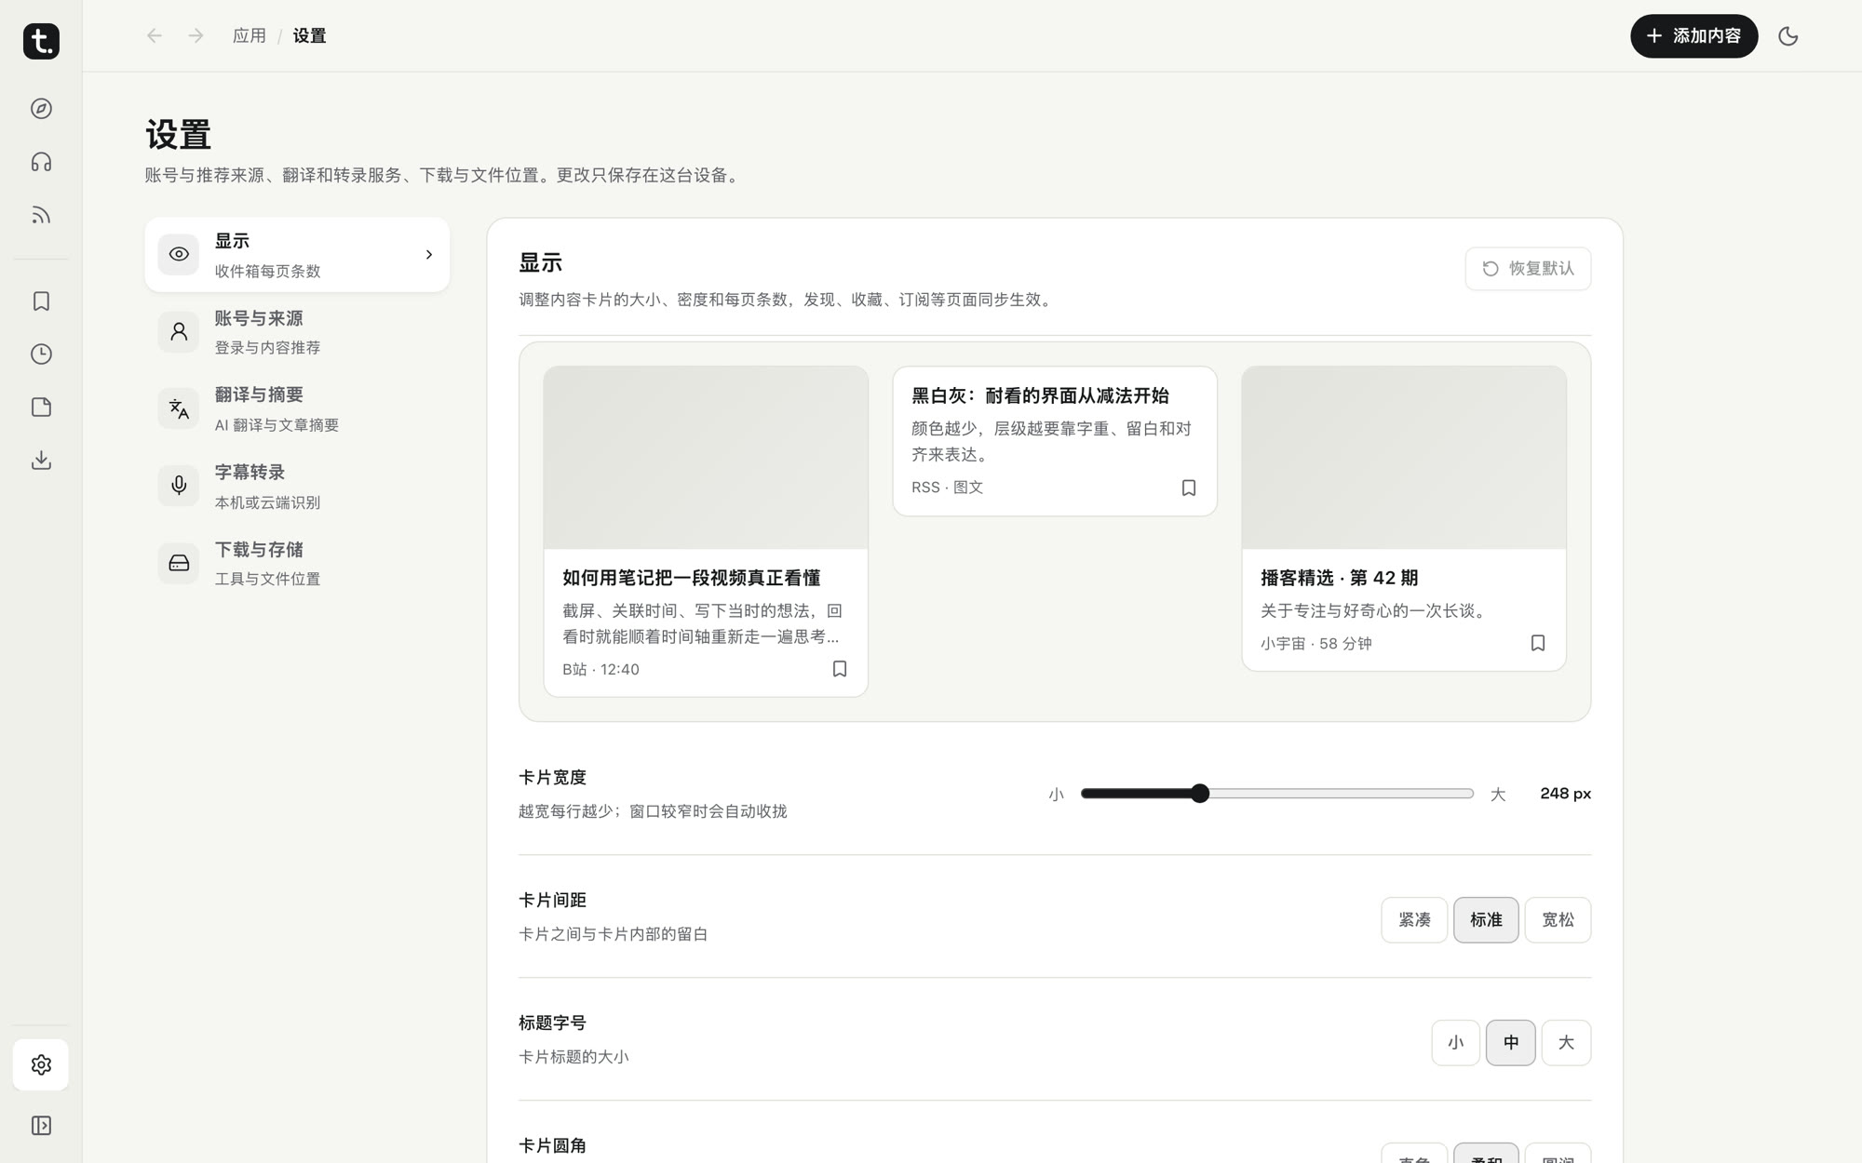The width and height of the screenshot is (1862, 1163).
Task: Open 字幕转录 settings section
Action: [x=297, y=487]
